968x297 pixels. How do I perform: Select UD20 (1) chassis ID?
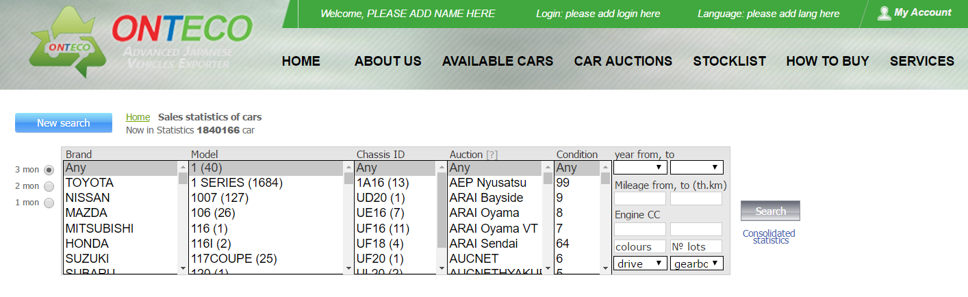[396, 198]
